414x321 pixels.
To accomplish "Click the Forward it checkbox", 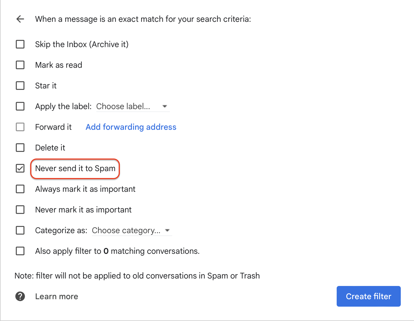I will [20, 127].
